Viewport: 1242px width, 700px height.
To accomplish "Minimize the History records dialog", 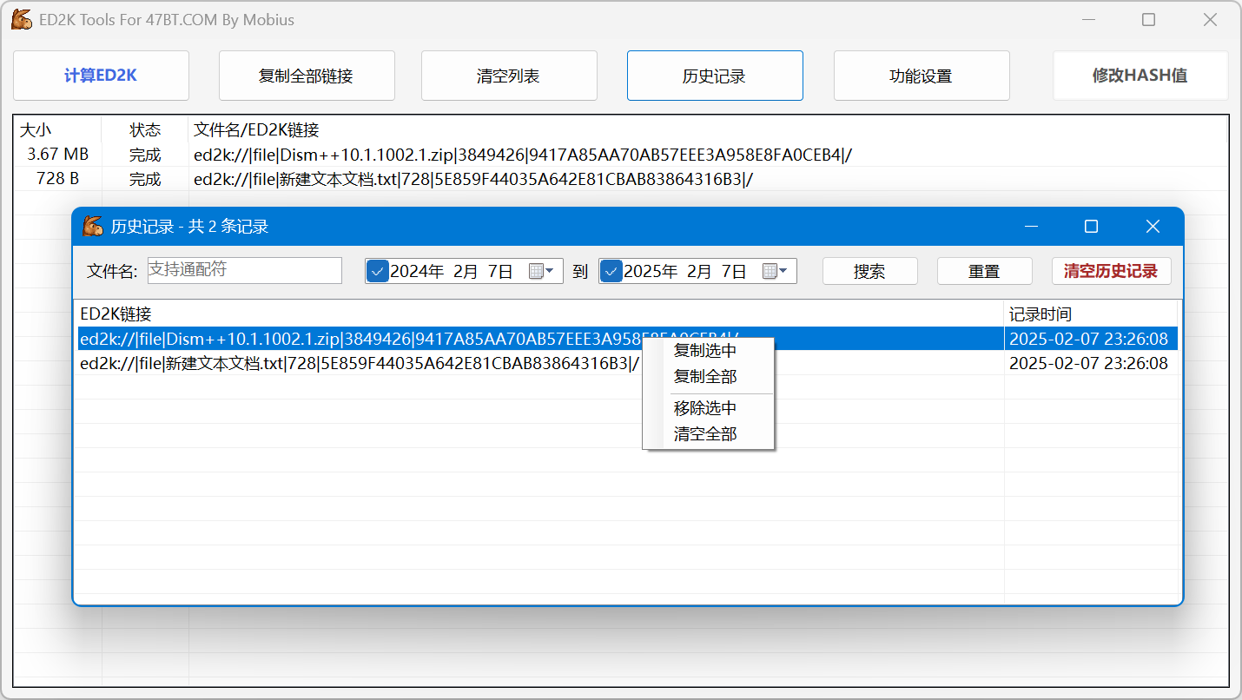I will click(1032, 227).
